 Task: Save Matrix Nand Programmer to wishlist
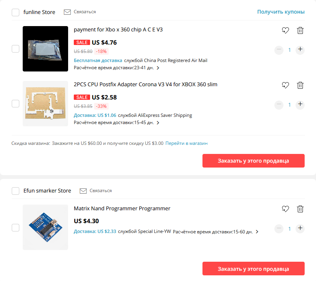pos(285,209)
